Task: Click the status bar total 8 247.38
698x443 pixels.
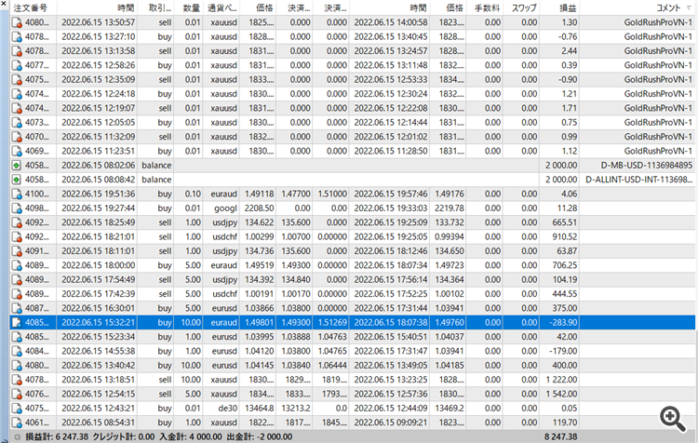Action: [560, 436]
